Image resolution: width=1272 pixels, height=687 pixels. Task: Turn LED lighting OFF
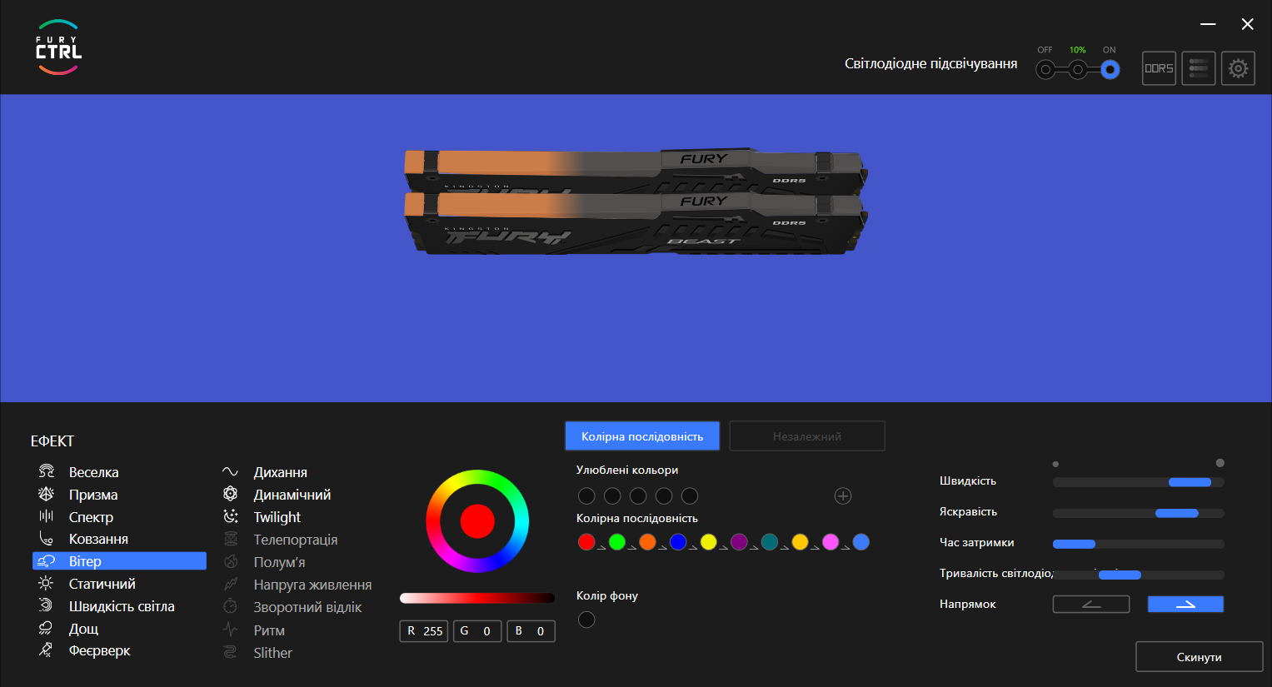(x=1045, y=70)
